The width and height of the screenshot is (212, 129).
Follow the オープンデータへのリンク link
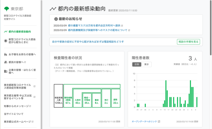pos(144,121)
